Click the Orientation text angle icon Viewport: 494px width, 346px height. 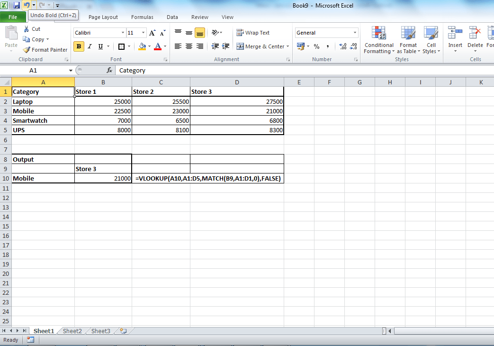[x=215, y=33]
